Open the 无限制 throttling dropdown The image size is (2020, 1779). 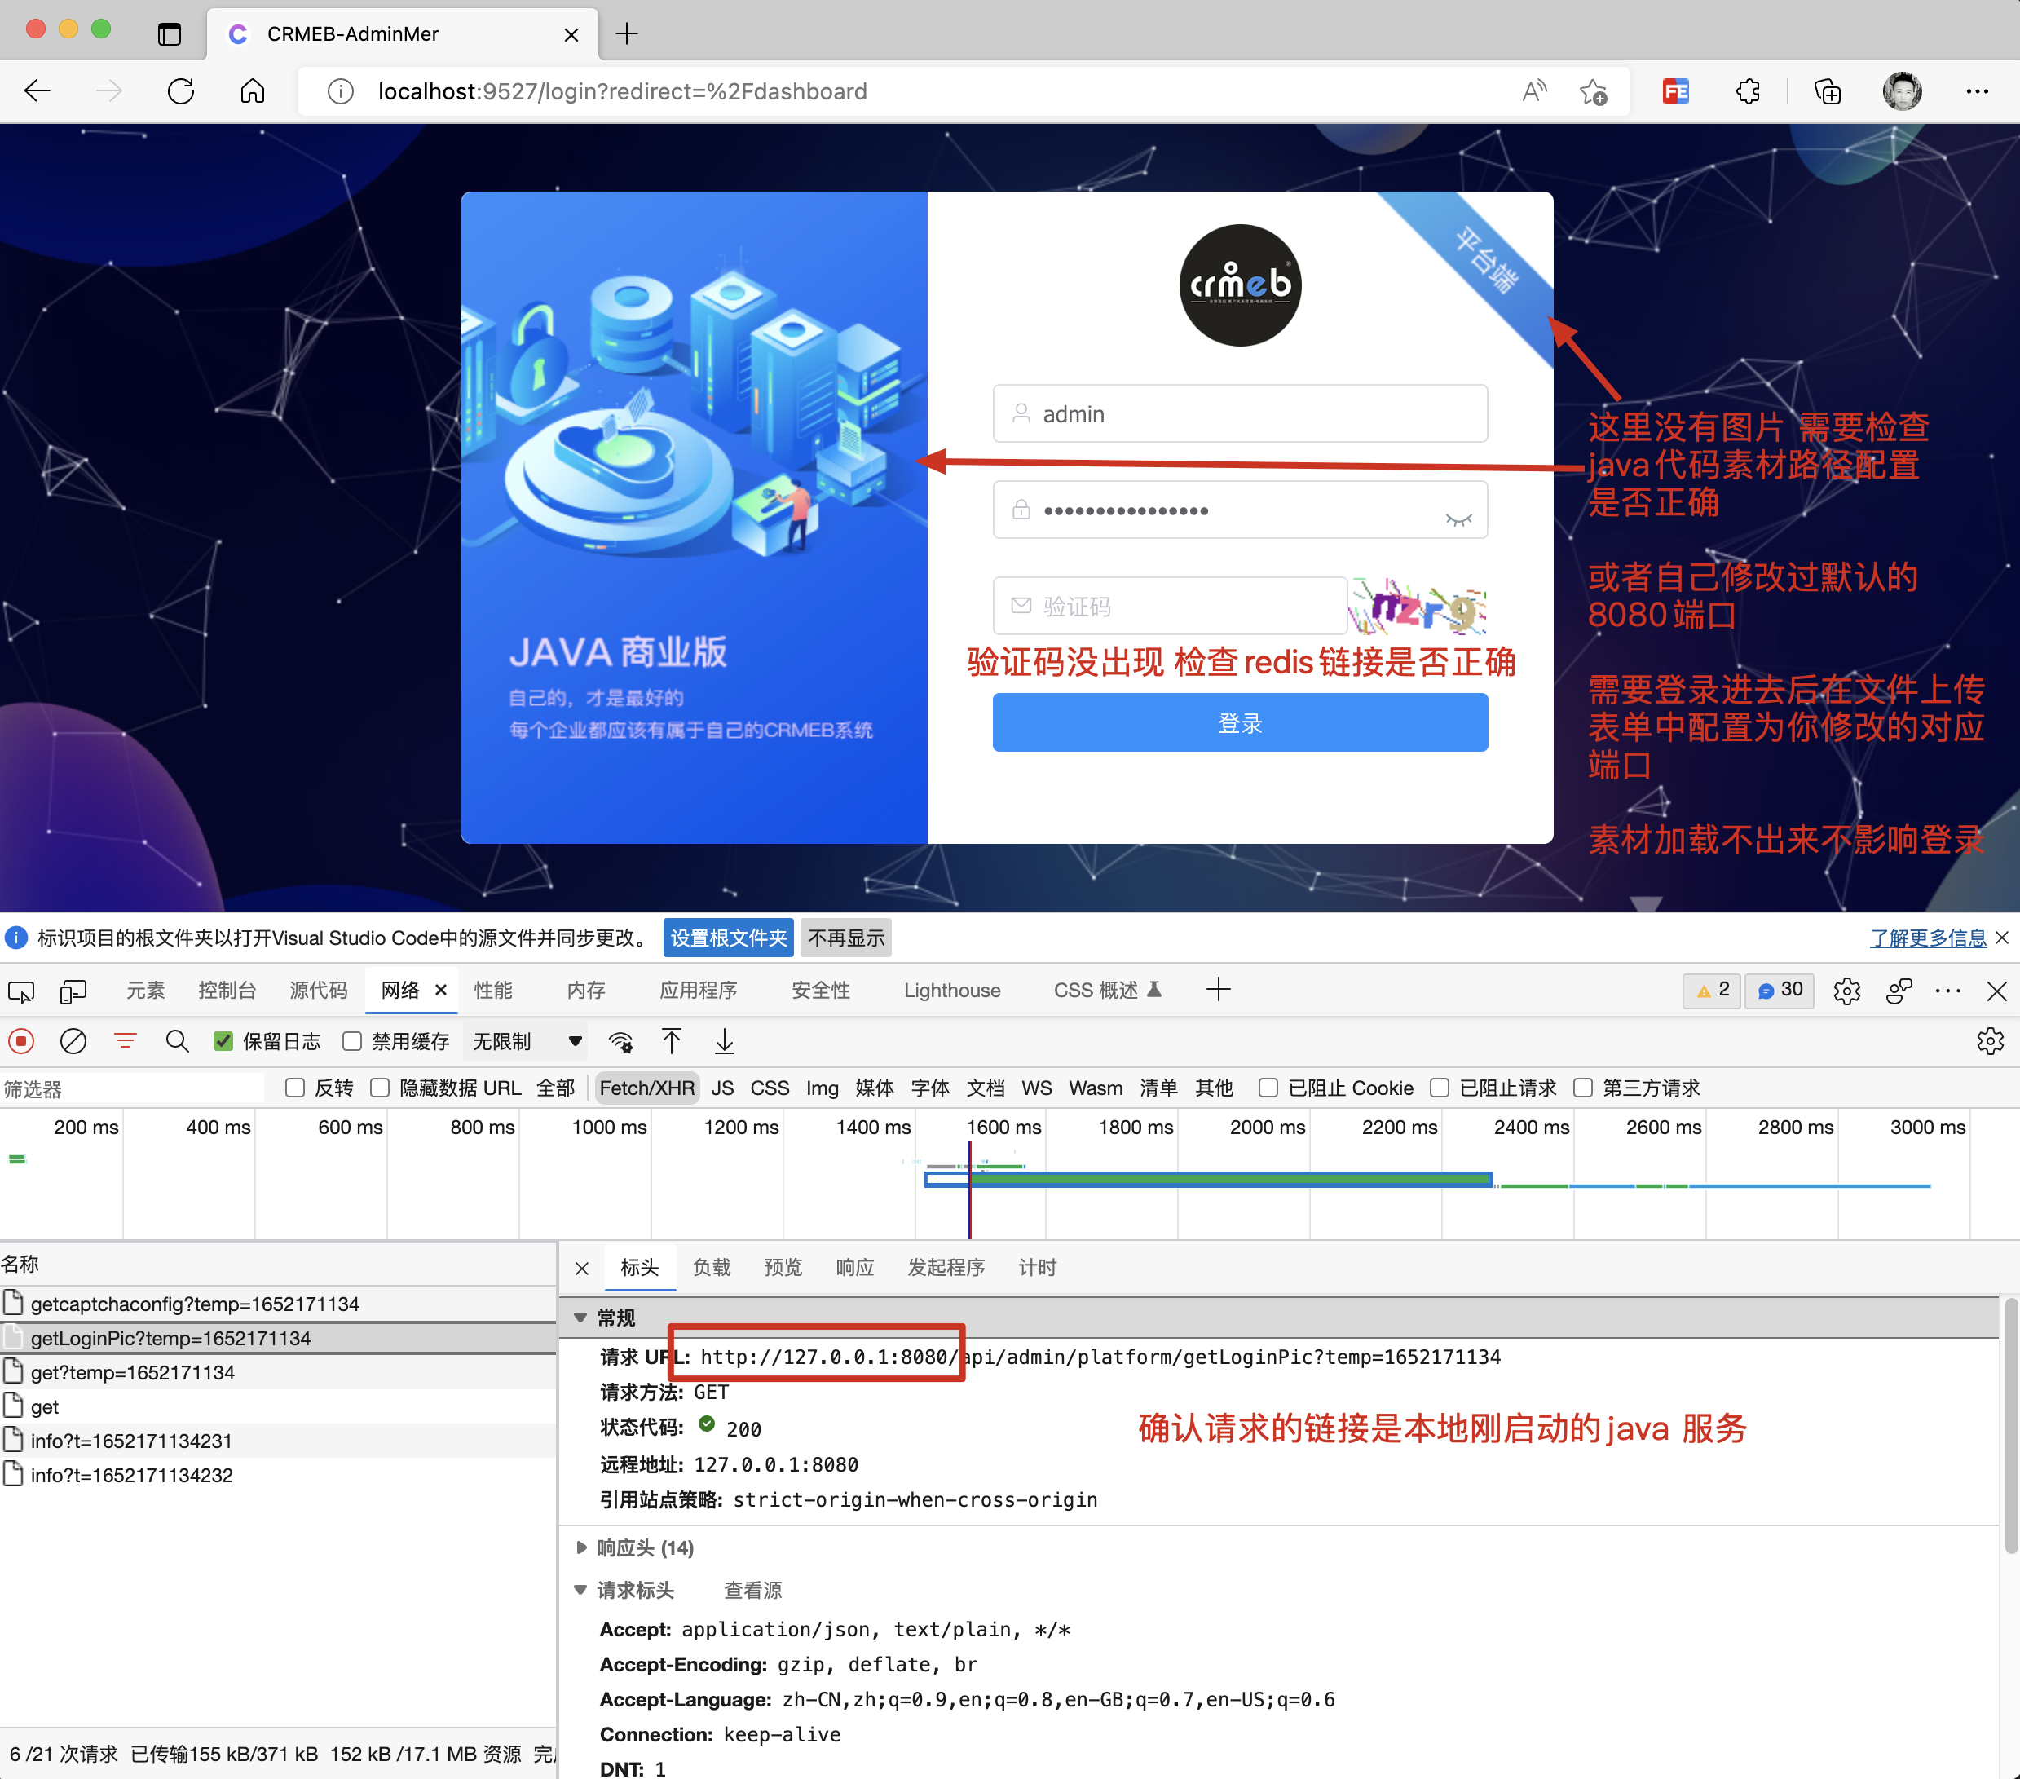point(526,1042)
